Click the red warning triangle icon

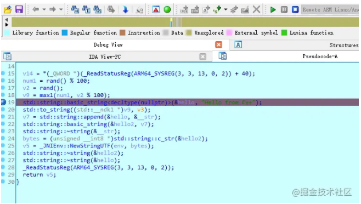pos(156,9)
